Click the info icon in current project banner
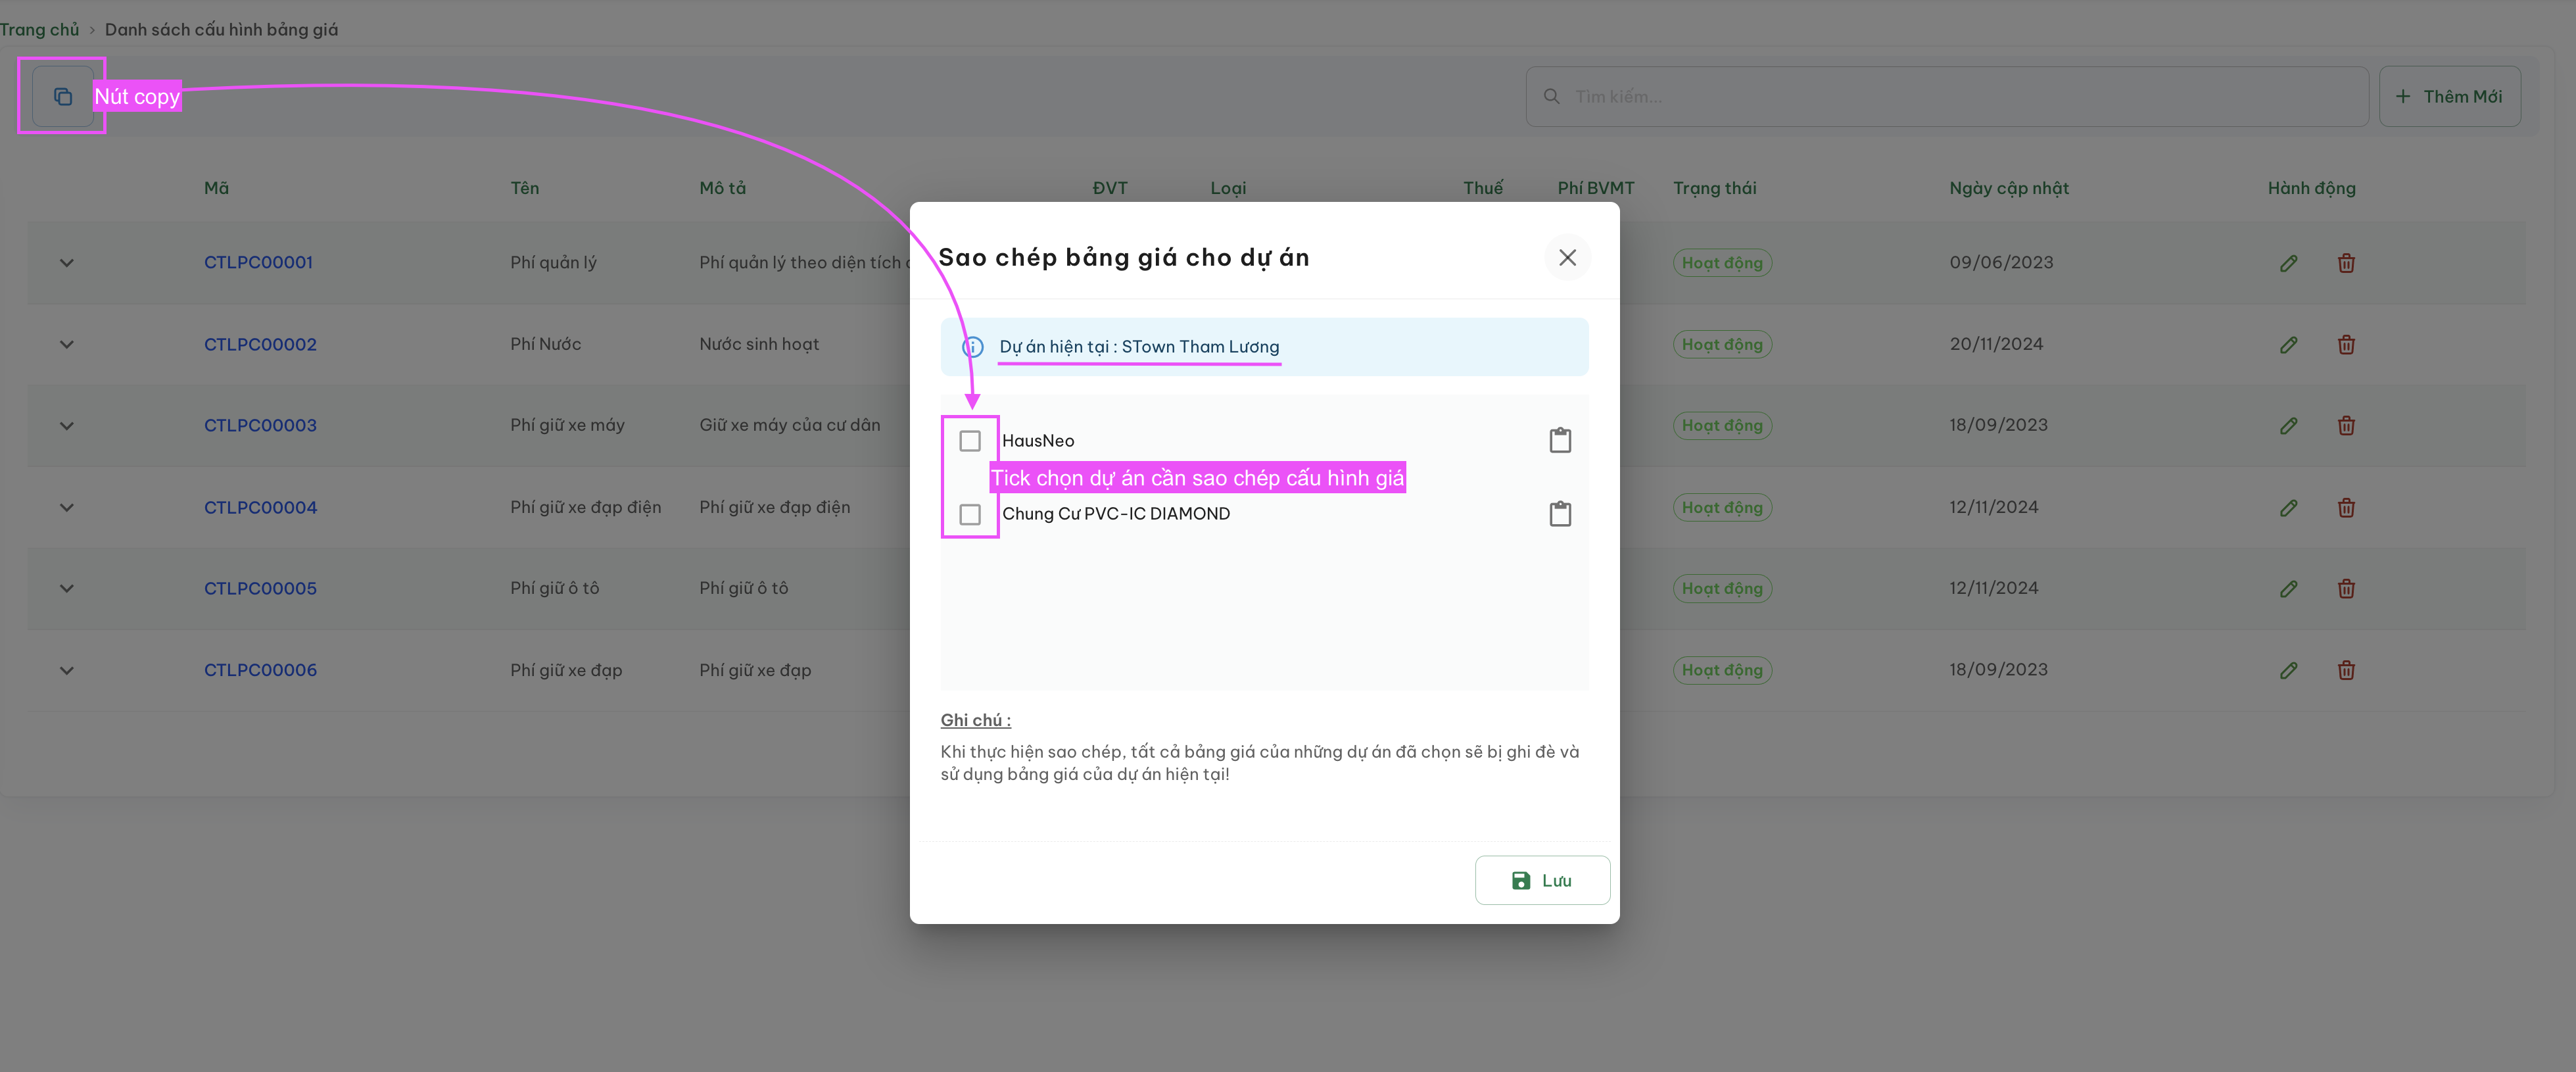 (972, 347)
